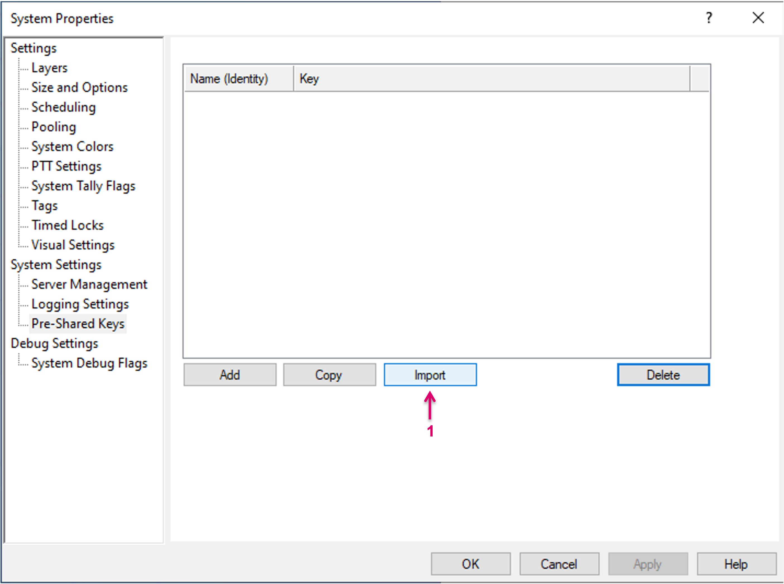Open Logging Settings

coord(80,304)
